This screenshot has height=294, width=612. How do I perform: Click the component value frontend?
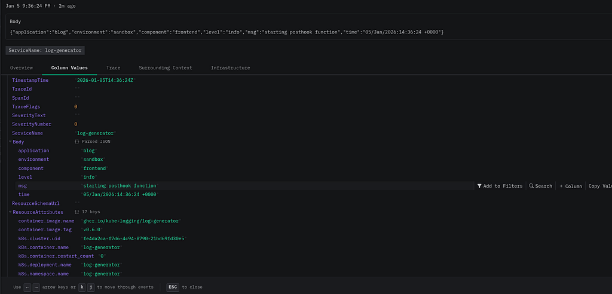pyautogui.click(x=95, y=169)
